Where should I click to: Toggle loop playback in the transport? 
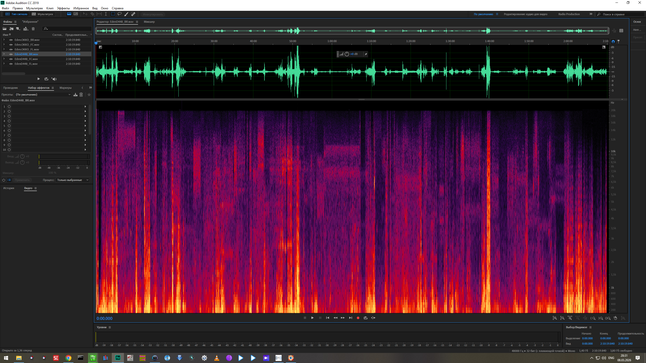[x=365, y=318]
